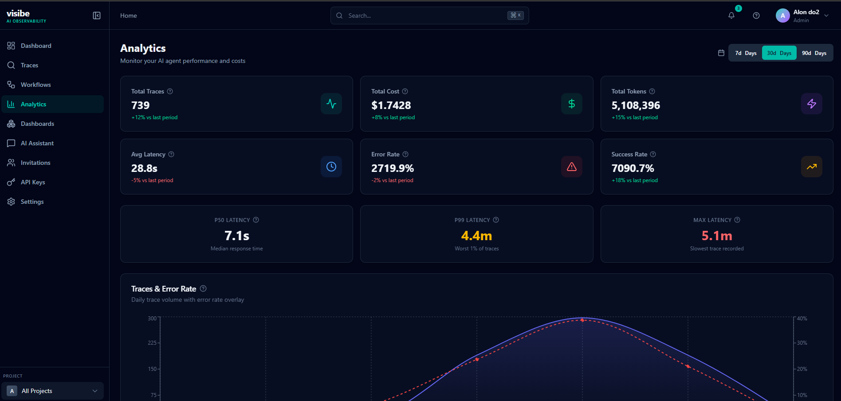
Task: Click the calendar icon near date range
Action: 720,52
